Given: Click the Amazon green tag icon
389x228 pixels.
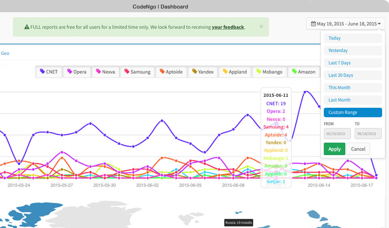Looking at the screenshot, I should pos(295,71).
